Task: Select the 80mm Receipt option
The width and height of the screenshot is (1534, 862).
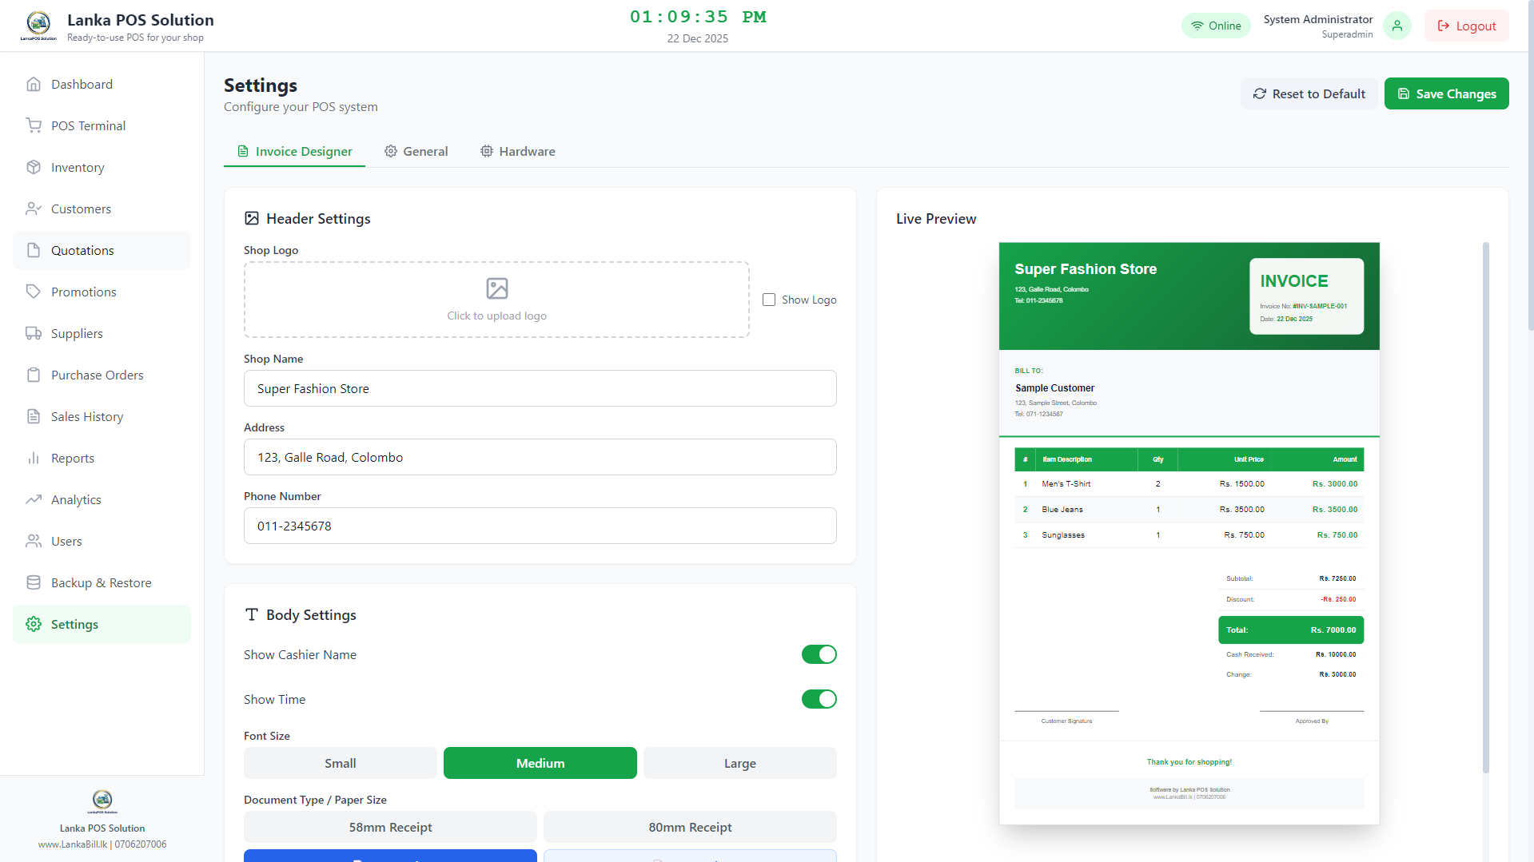Action: click(x=690, y=827)
